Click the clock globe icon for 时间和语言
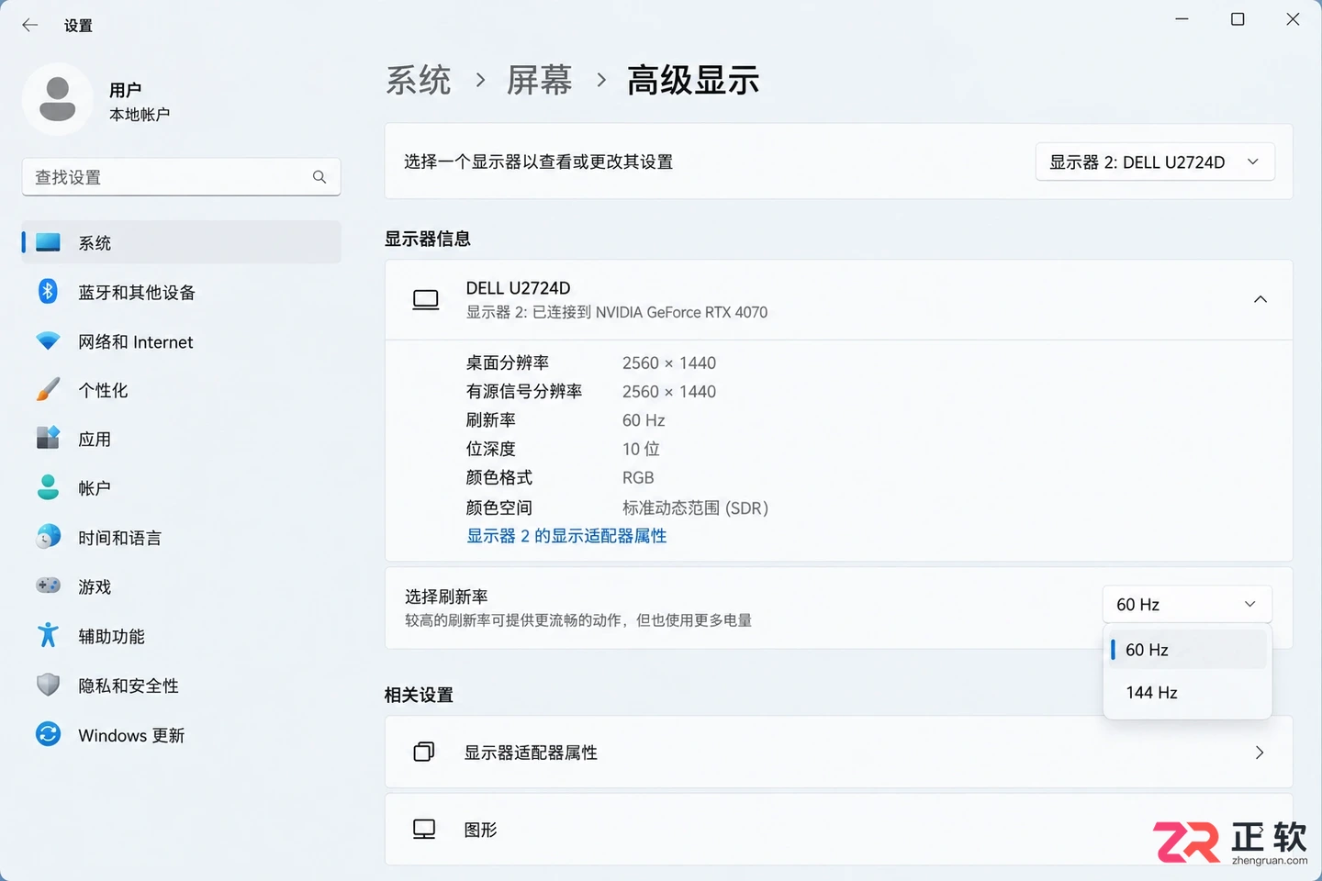 (x=48, y=537)
